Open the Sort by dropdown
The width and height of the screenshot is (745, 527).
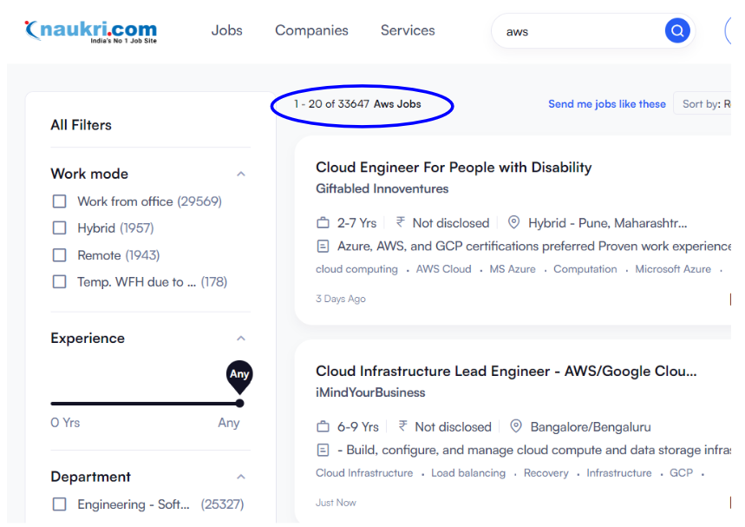703,103
